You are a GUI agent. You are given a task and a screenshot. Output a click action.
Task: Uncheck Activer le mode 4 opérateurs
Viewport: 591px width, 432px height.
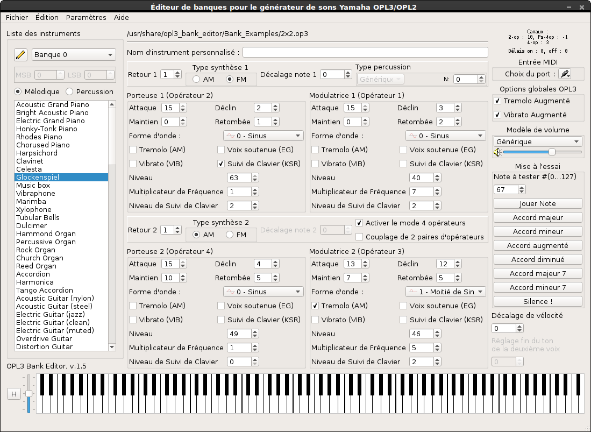[x=360, y=223]
